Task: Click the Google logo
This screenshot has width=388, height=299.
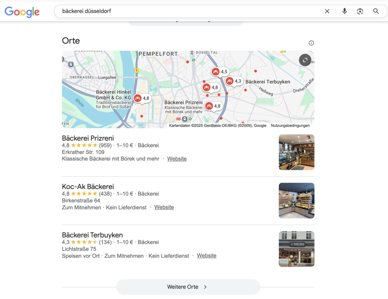Action: (x=22, y=12)
